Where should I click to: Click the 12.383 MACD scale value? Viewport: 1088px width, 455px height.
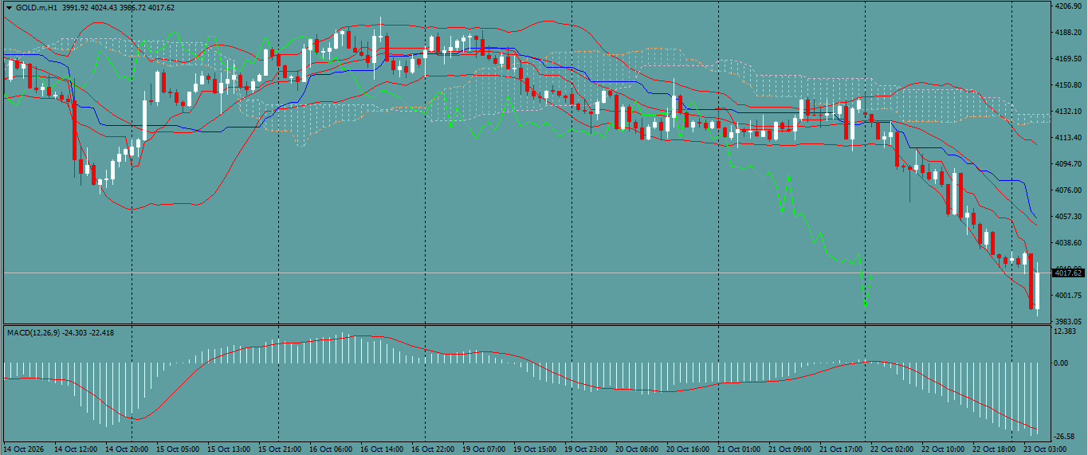click(1066, 331)
